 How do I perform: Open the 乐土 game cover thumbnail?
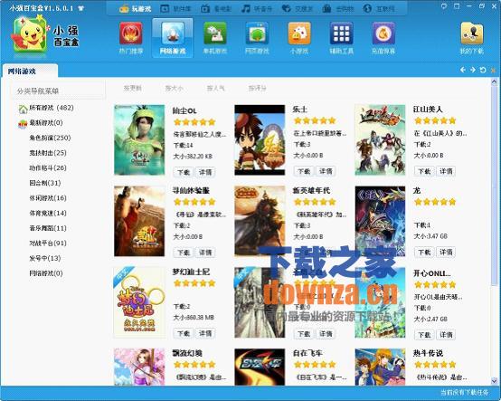pos(260,139)
